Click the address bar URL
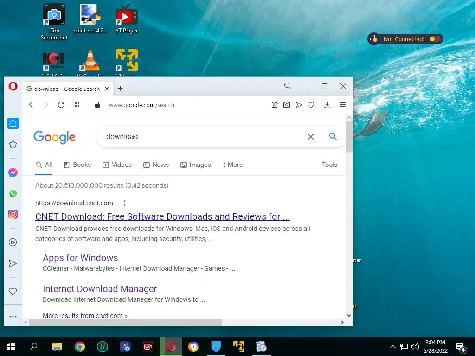The image size is (475, 356). (141, 105)
